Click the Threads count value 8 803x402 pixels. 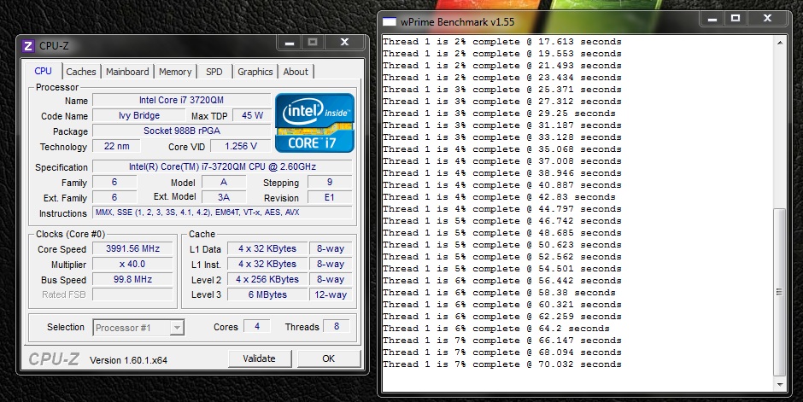point(336,326)
